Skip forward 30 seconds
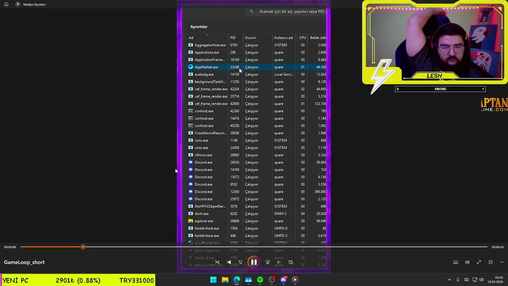Screen dimensions: 508x286 tap(267, 262)
